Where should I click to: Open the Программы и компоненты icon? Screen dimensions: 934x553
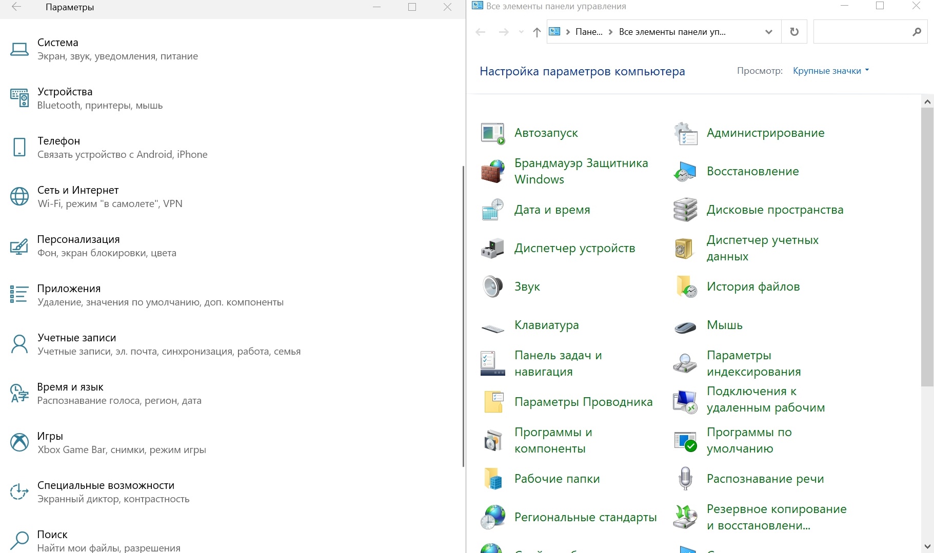pyautogui.click(x=493, y=441)
